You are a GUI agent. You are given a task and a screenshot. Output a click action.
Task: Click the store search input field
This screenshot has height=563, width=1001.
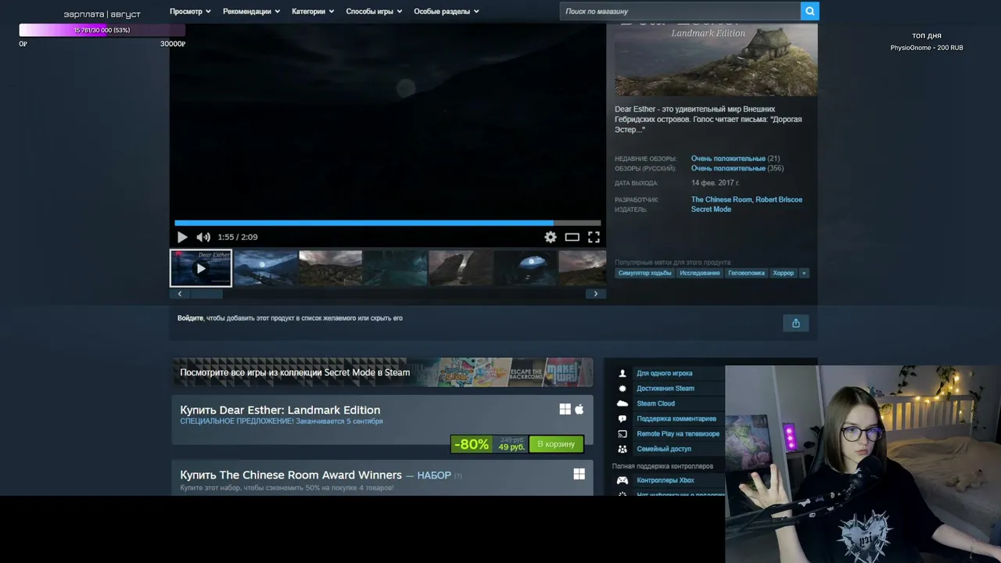click(680, 11)
